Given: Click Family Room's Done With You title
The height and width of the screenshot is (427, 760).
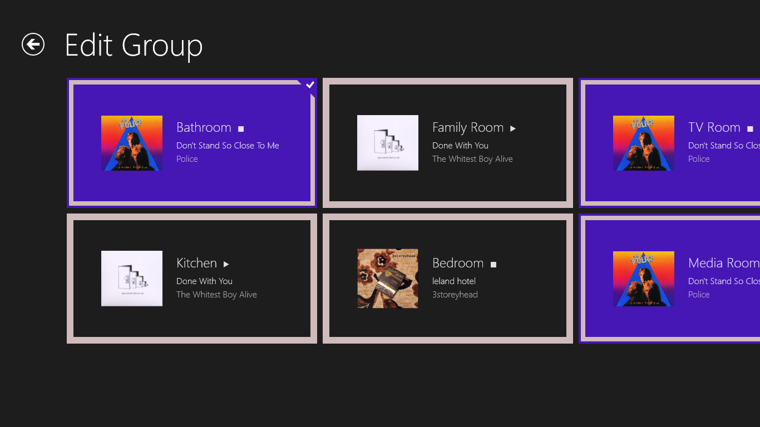Looking at the screenshot, I should pos(460,146).
